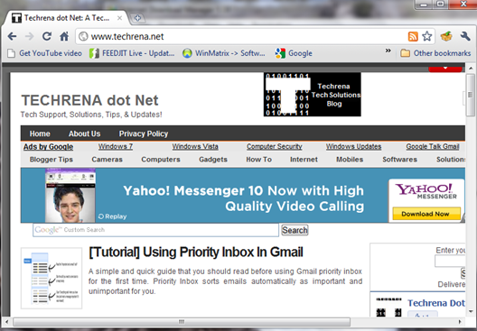Select the Blogger Tips category

(51, 160)
